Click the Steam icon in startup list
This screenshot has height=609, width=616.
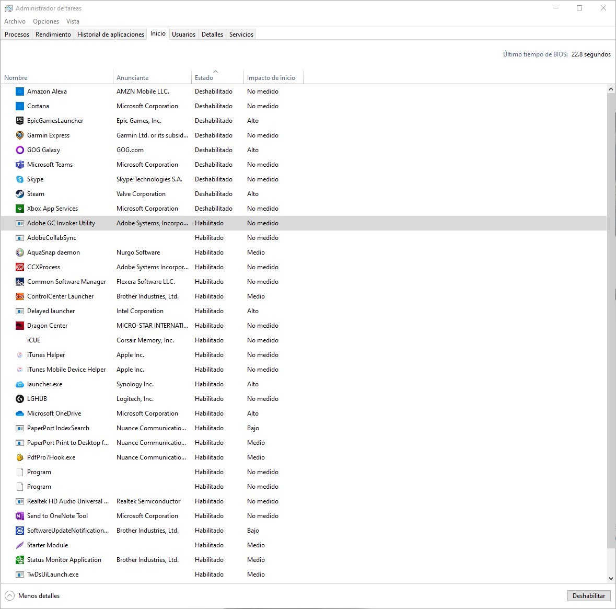click(20, 194)
